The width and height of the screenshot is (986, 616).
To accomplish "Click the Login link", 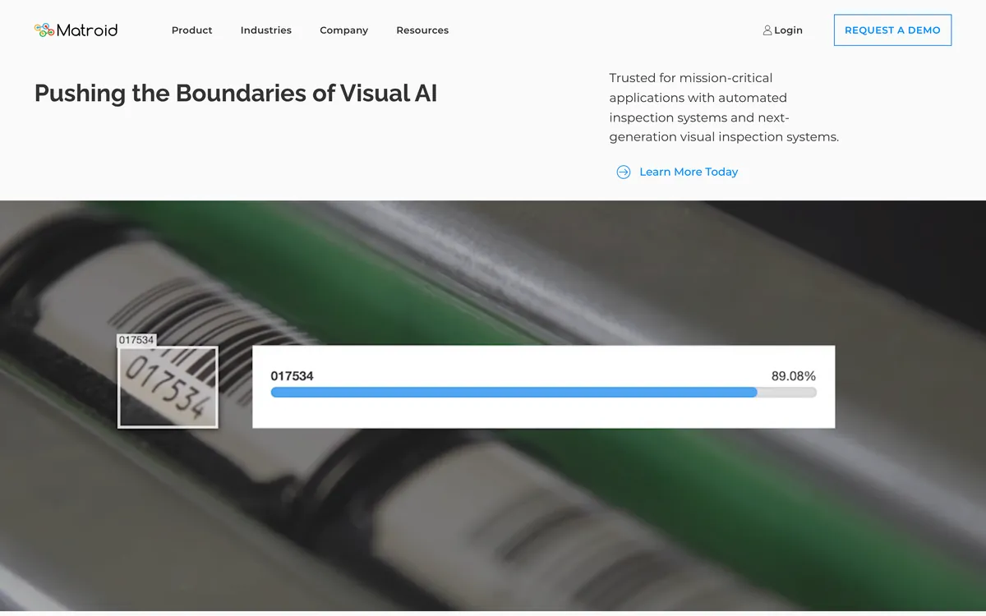I will (783, 30).
